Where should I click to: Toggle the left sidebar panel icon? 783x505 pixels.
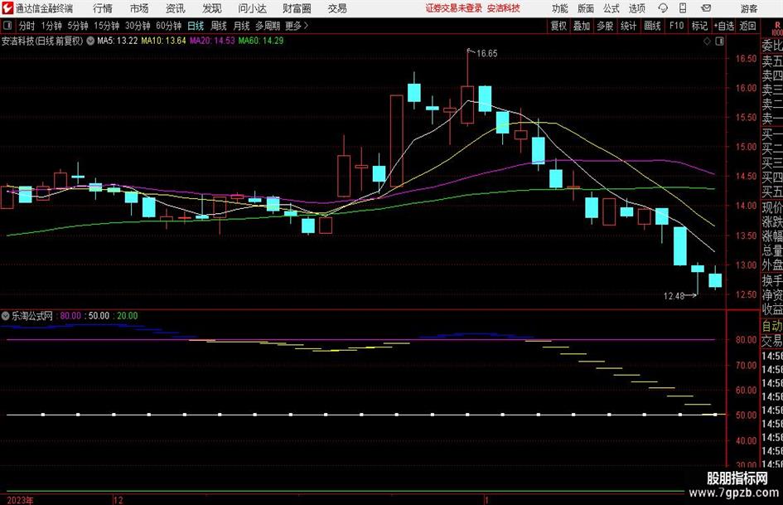tap(7, 26)
